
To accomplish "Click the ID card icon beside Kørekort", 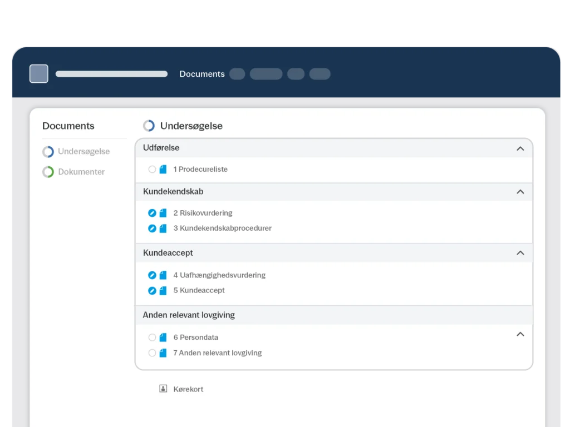I will (x=163, y=389).
